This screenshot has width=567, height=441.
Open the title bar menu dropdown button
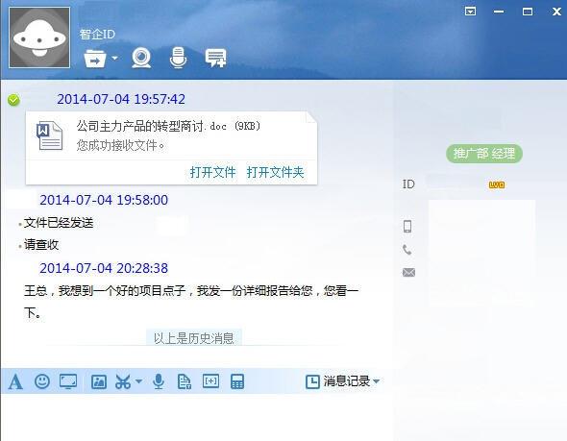coord(470,12)
